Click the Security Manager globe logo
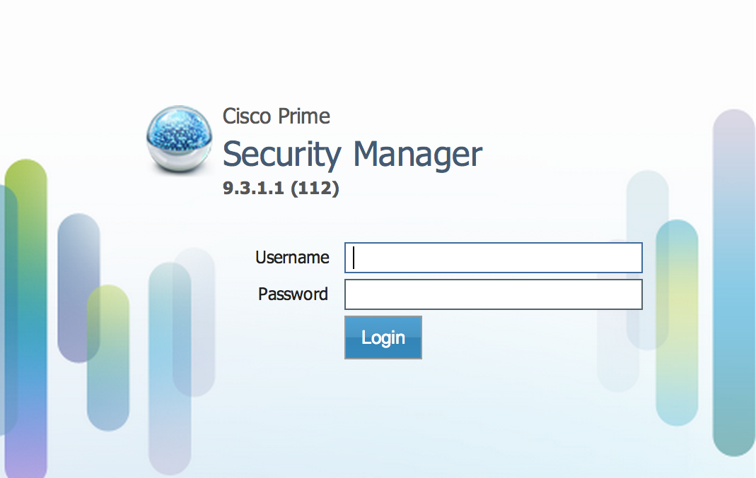 (180, 139)
